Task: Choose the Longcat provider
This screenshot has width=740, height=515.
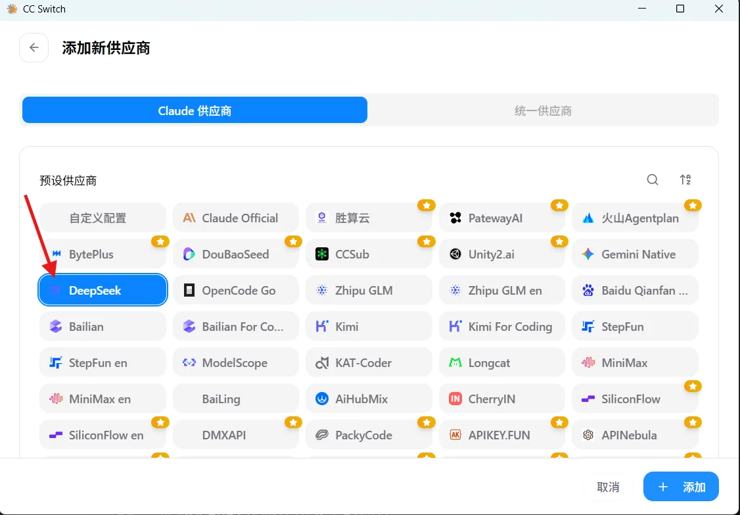Action: [502, 363]
